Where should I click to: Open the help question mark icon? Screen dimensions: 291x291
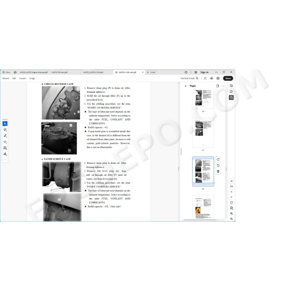[186, 72]
